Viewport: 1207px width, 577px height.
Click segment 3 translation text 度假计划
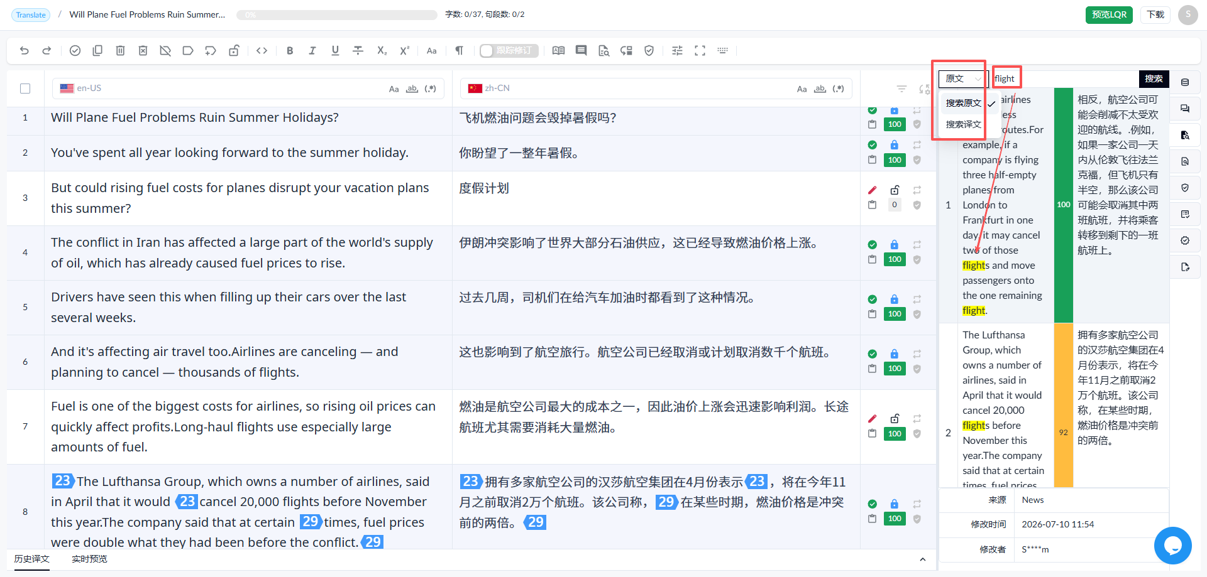click(484, 188)
